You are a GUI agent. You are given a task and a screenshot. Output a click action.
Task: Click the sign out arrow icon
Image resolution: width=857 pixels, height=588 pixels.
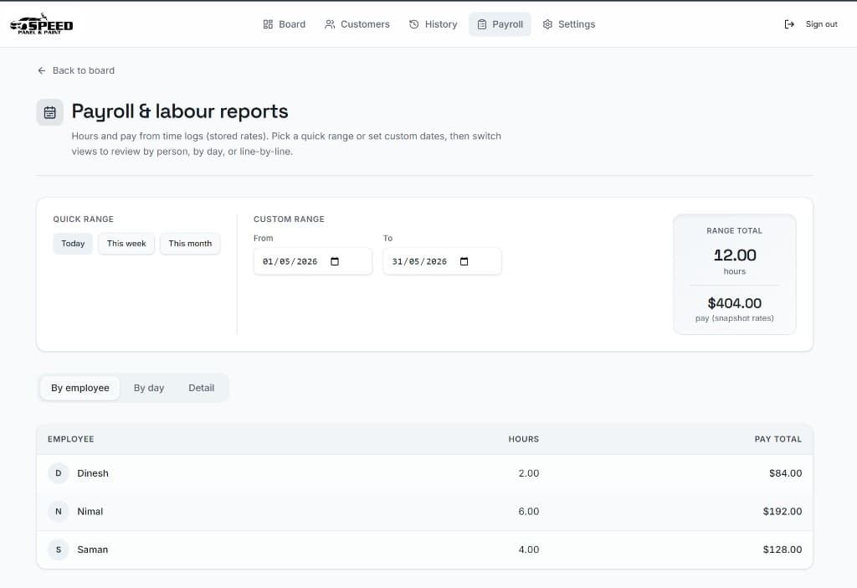pyautogui.click(x=789, y=24)
